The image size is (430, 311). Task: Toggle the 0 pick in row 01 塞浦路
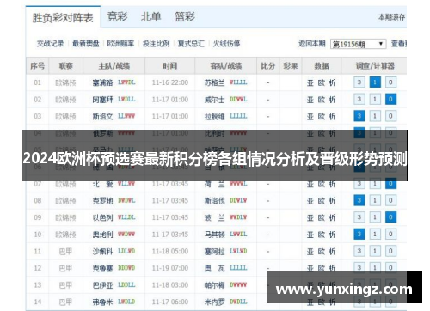point(390,82)
